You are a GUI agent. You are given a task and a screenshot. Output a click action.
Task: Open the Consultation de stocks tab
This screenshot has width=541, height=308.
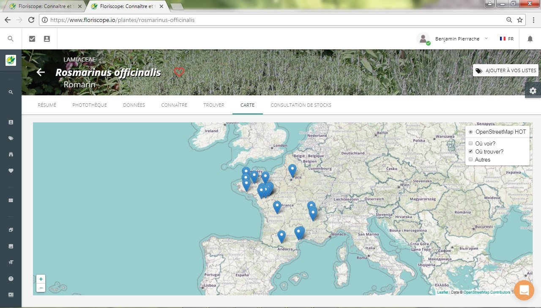(x=301, y=105)
